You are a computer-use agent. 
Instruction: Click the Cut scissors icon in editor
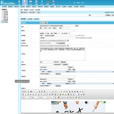click(x=34, y=91)
